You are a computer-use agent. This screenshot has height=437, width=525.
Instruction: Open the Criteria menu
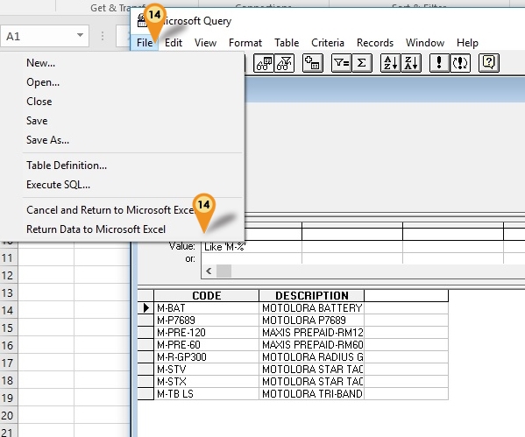(328, 43)
